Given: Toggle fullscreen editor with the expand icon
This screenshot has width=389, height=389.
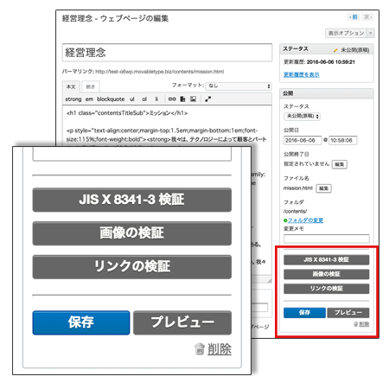Looking at the screenshot, I should point(207,99).
